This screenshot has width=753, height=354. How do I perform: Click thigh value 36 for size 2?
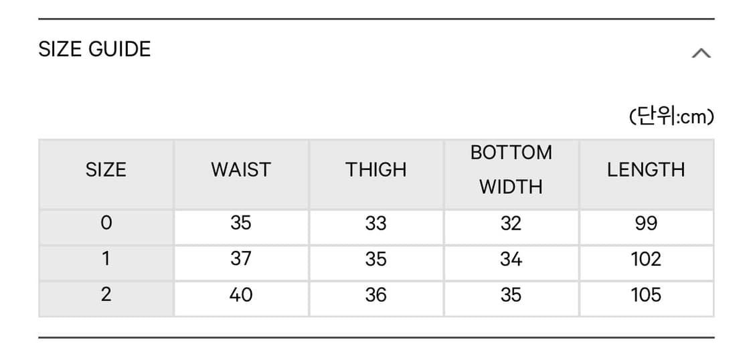(x=376, y=294)
